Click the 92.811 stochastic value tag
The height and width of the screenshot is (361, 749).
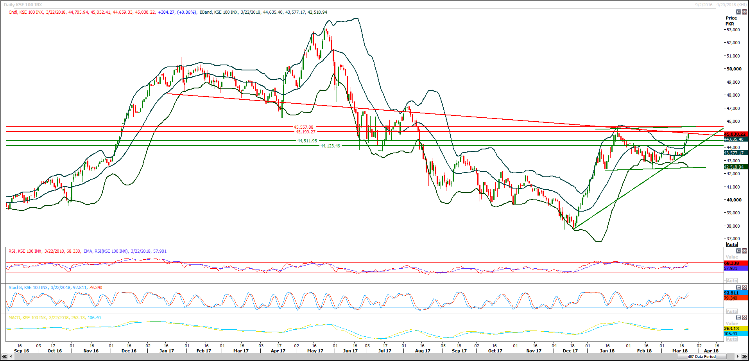736,293
